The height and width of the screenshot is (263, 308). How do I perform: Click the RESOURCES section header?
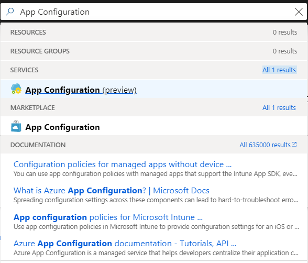(28, 32)
